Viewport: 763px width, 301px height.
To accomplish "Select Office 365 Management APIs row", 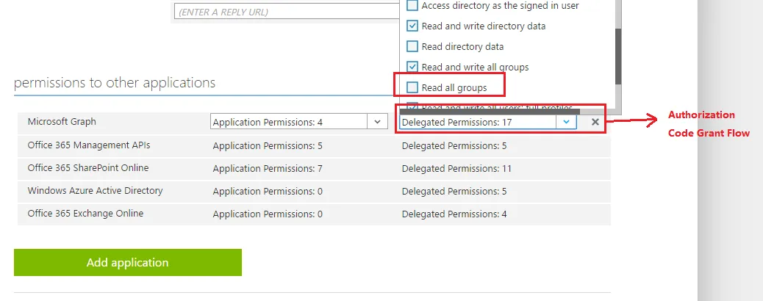I will tap(89, 145).
